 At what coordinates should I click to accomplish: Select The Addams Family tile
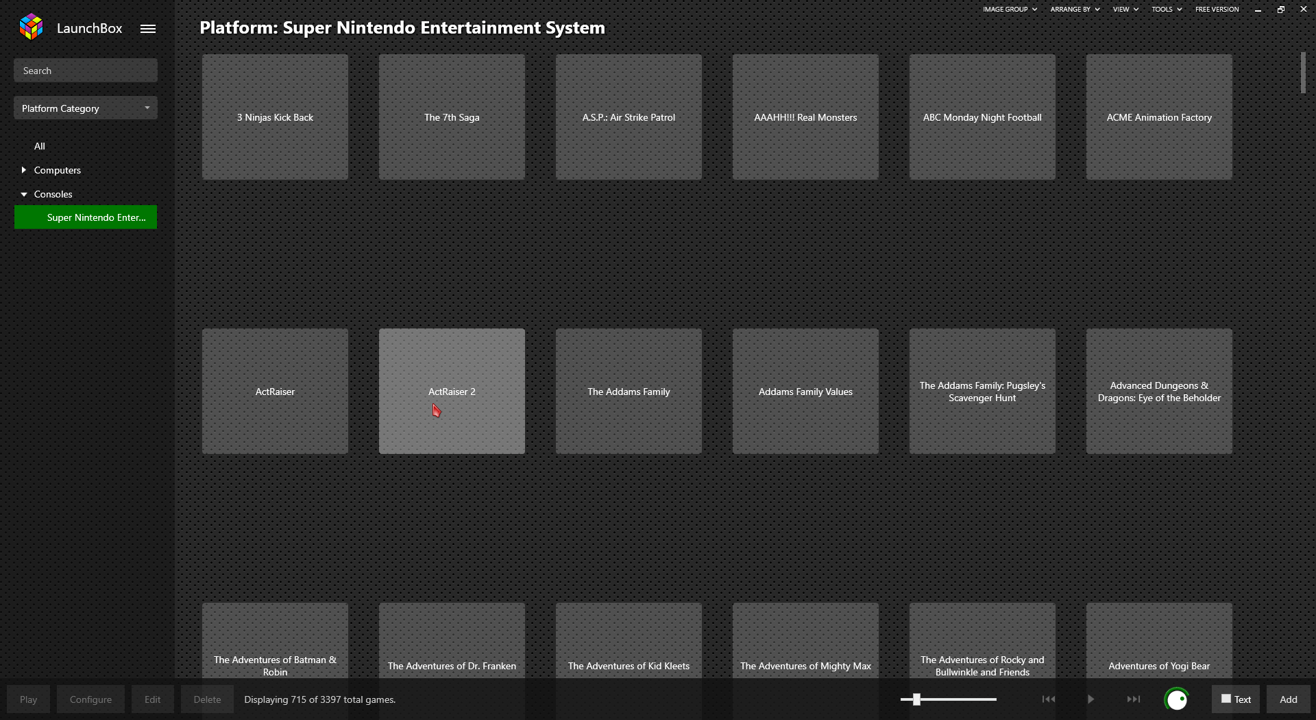click(x=629, y=392)
